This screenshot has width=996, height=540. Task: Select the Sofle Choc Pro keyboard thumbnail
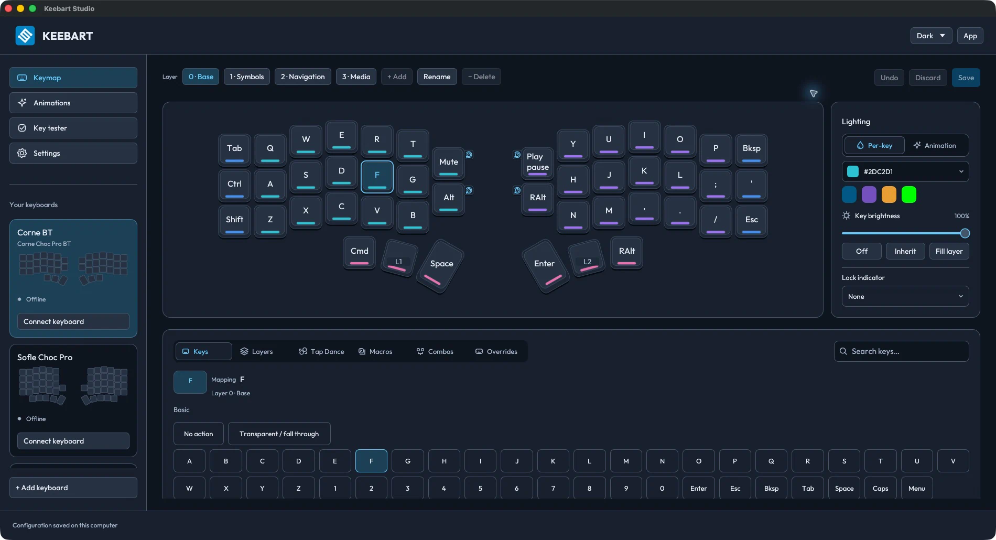coord(73,386)
